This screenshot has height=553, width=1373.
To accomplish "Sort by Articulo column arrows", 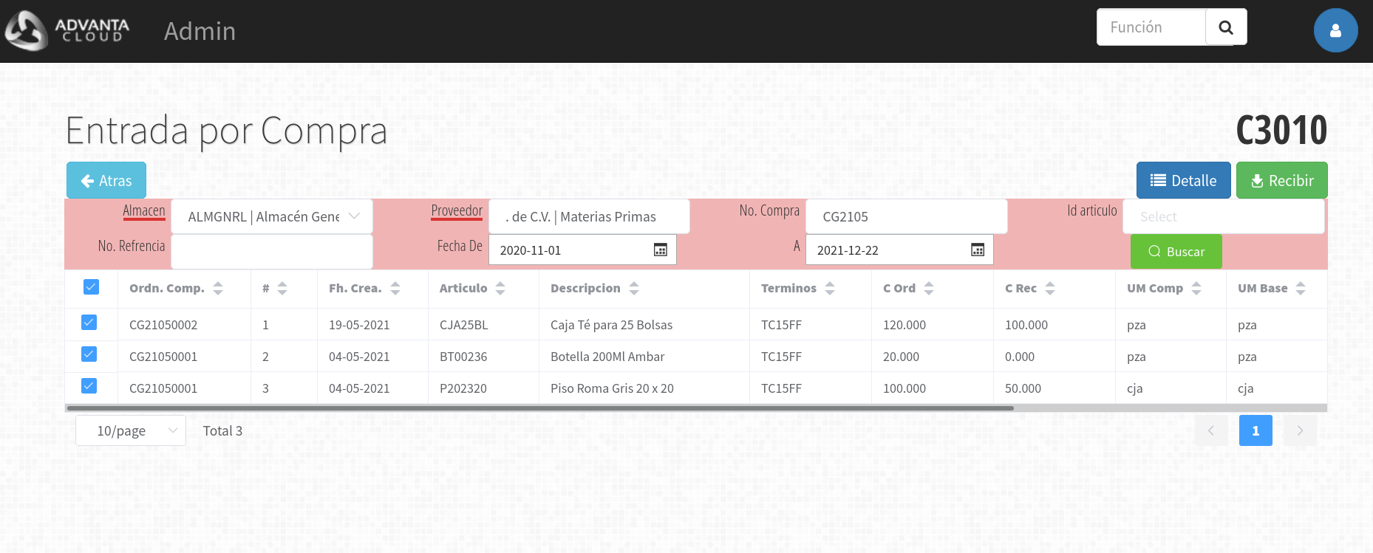I will click(500, 289).
